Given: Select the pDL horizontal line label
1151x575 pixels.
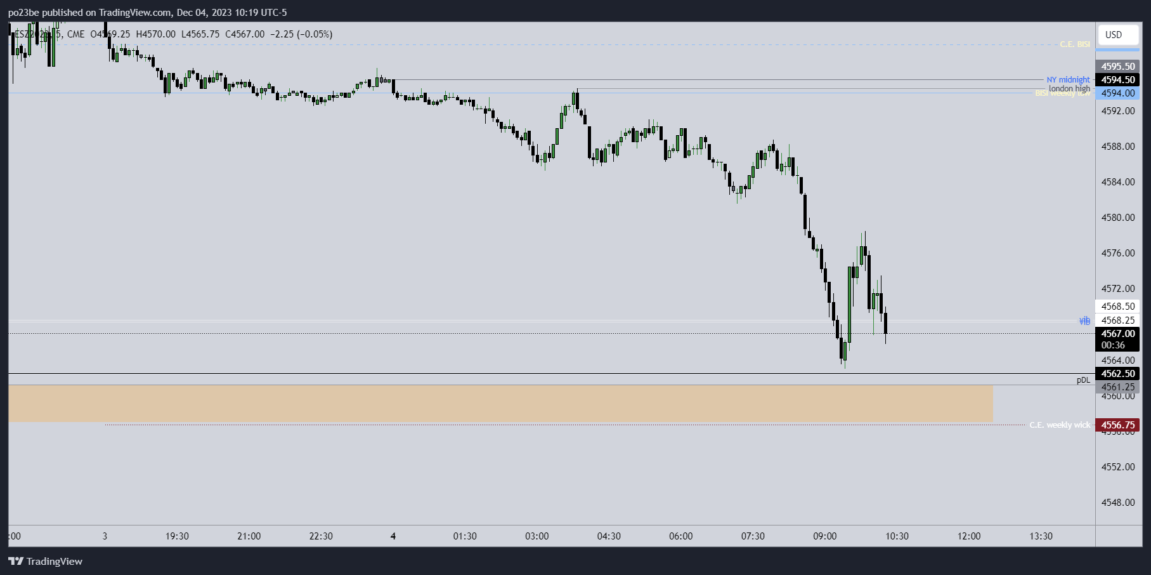Looking at the screenshot, I should coord(1083,380).
